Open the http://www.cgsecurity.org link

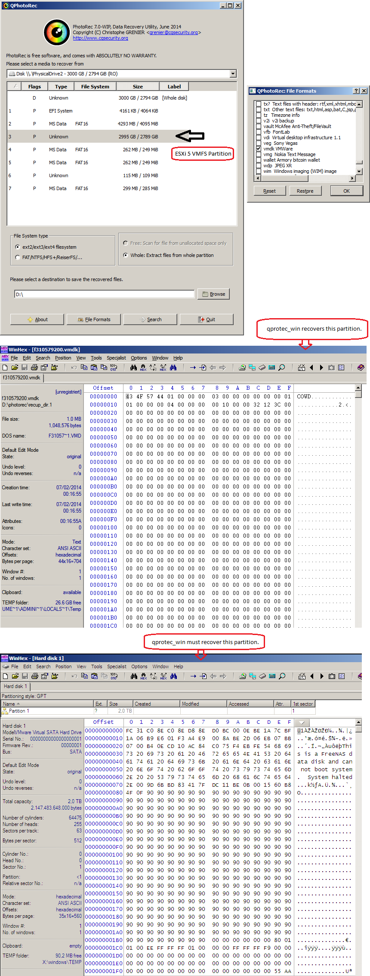point(100,38)
